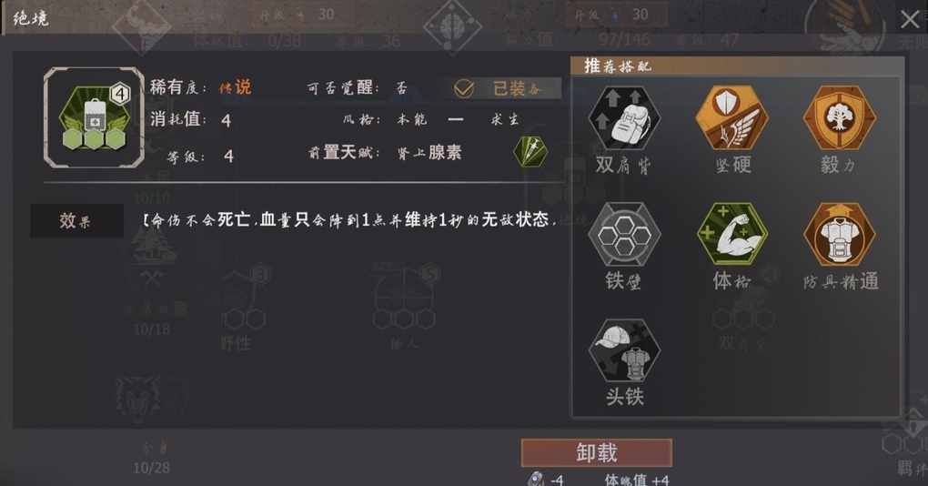Open the 肾上腺素 prerequisite talent icon
The image size is (928, 486).
tap(530, 152)
